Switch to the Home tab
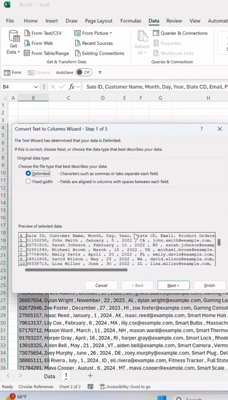Image resolution: width=228 pixels, height=400 pixels. (30, 21)
